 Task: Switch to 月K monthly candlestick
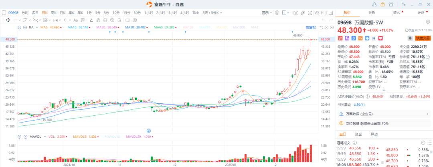[63, 13]
